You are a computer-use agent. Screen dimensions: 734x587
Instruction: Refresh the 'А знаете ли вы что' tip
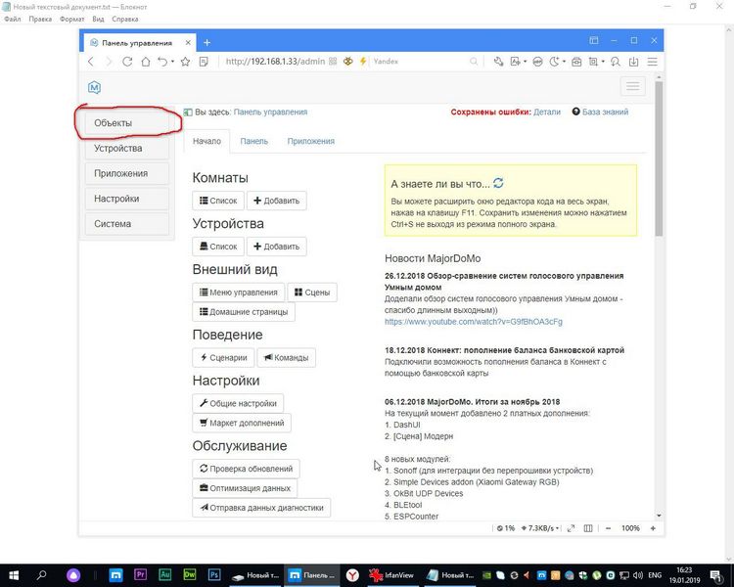click(498, 183)
